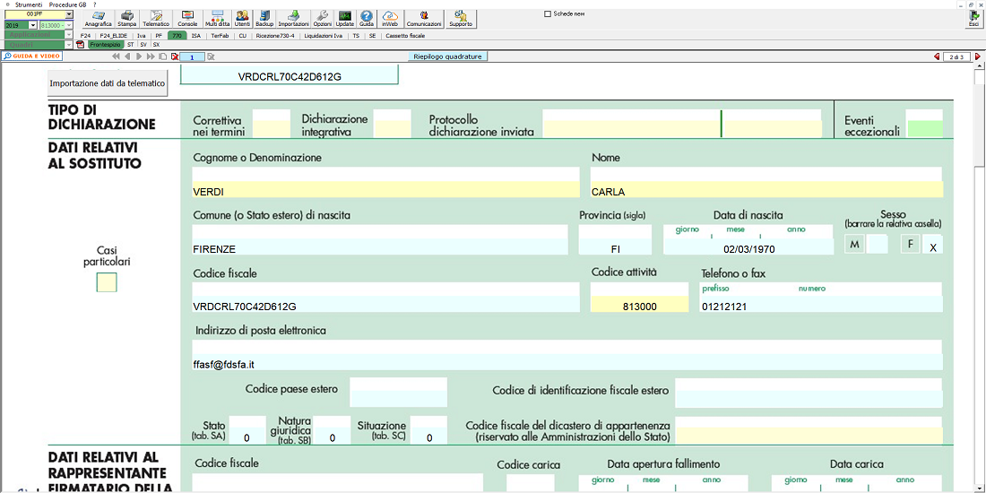Open the Strumenti menu
Image resolution: width=986 pixels, height=493 pixels.
pos(29,4)
